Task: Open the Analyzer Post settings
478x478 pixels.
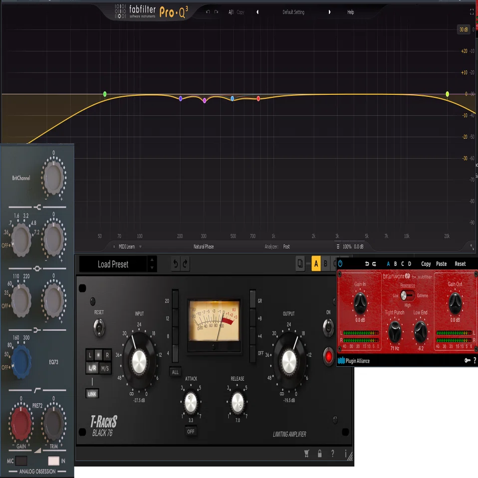Action: click(286, 246)
